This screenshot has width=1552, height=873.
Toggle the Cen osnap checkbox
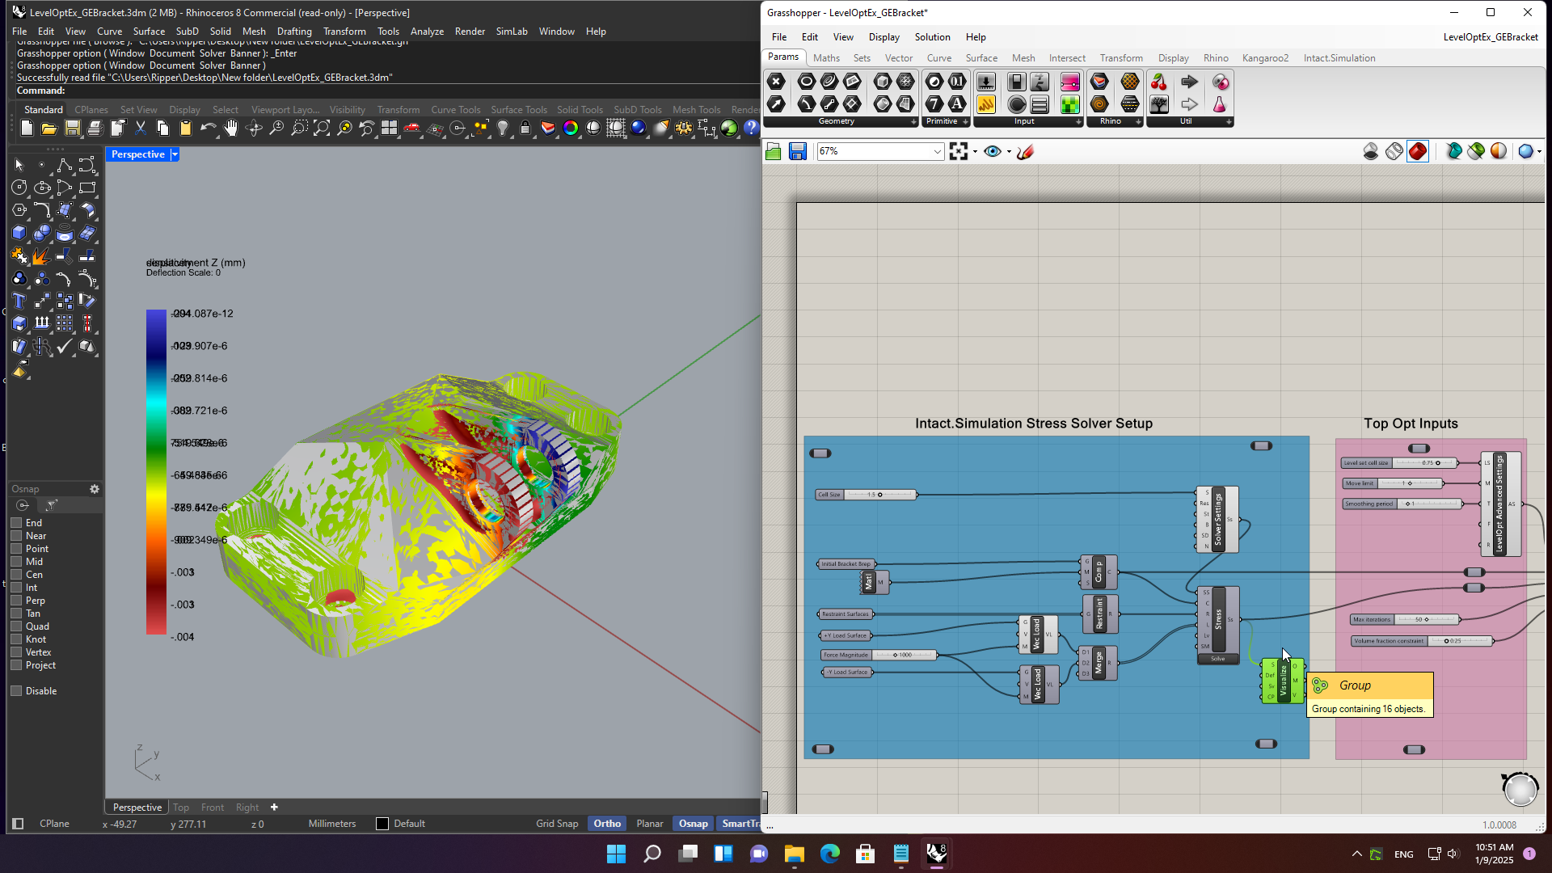pos(16,575)
